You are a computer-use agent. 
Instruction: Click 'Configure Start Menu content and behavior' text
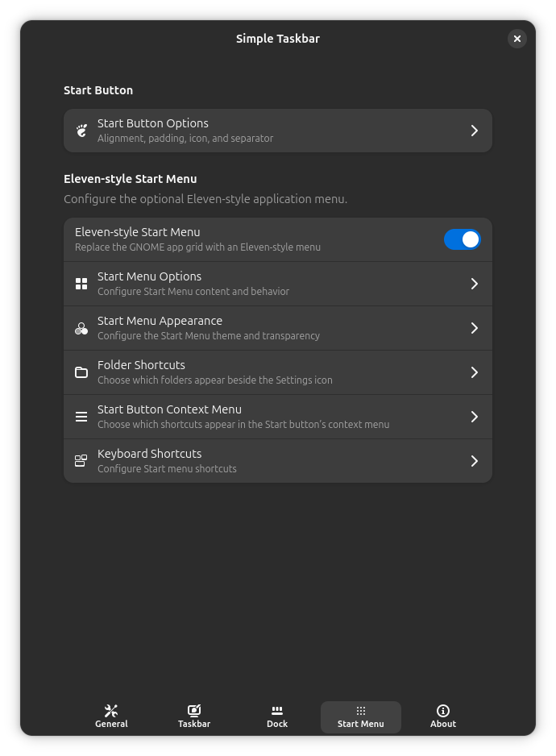coord(193,292)
